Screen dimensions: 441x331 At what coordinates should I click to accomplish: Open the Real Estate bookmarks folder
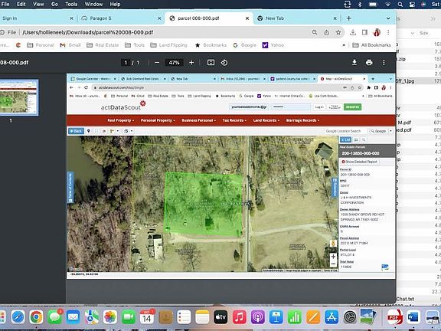point(103,45)
